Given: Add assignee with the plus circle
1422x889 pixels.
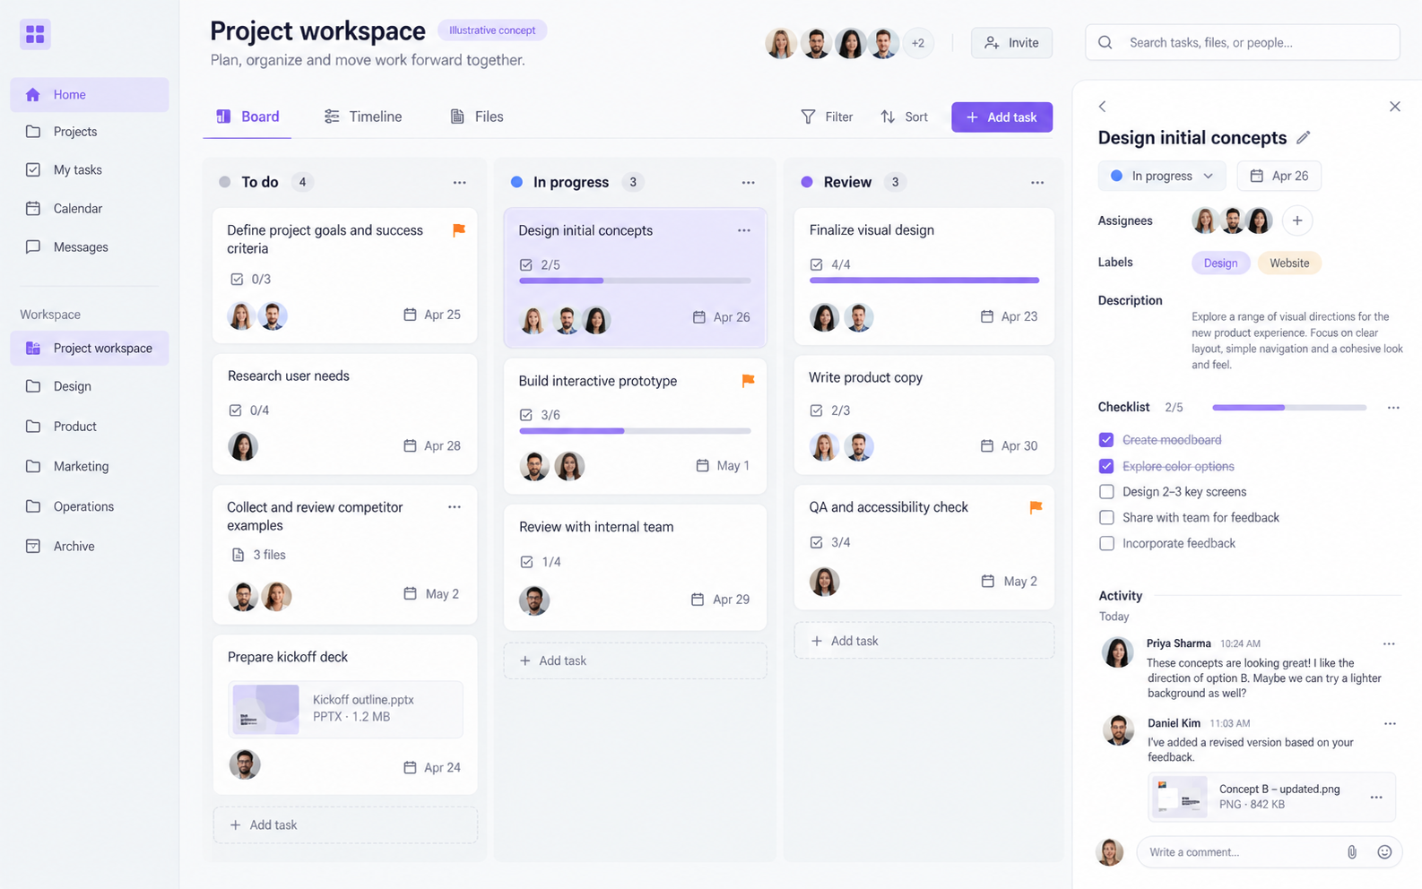Looking at the screenshot, I should click(x=1297, y=220).
